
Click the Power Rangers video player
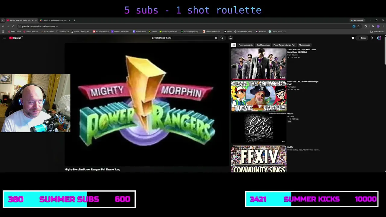[147, 105]
